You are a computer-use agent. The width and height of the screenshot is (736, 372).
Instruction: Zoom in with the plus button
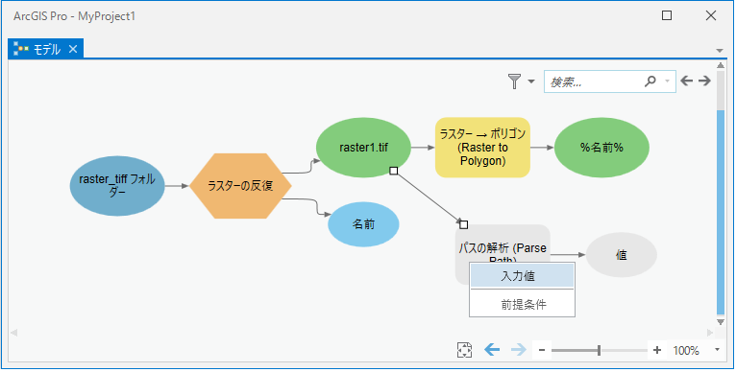(657, 350)
